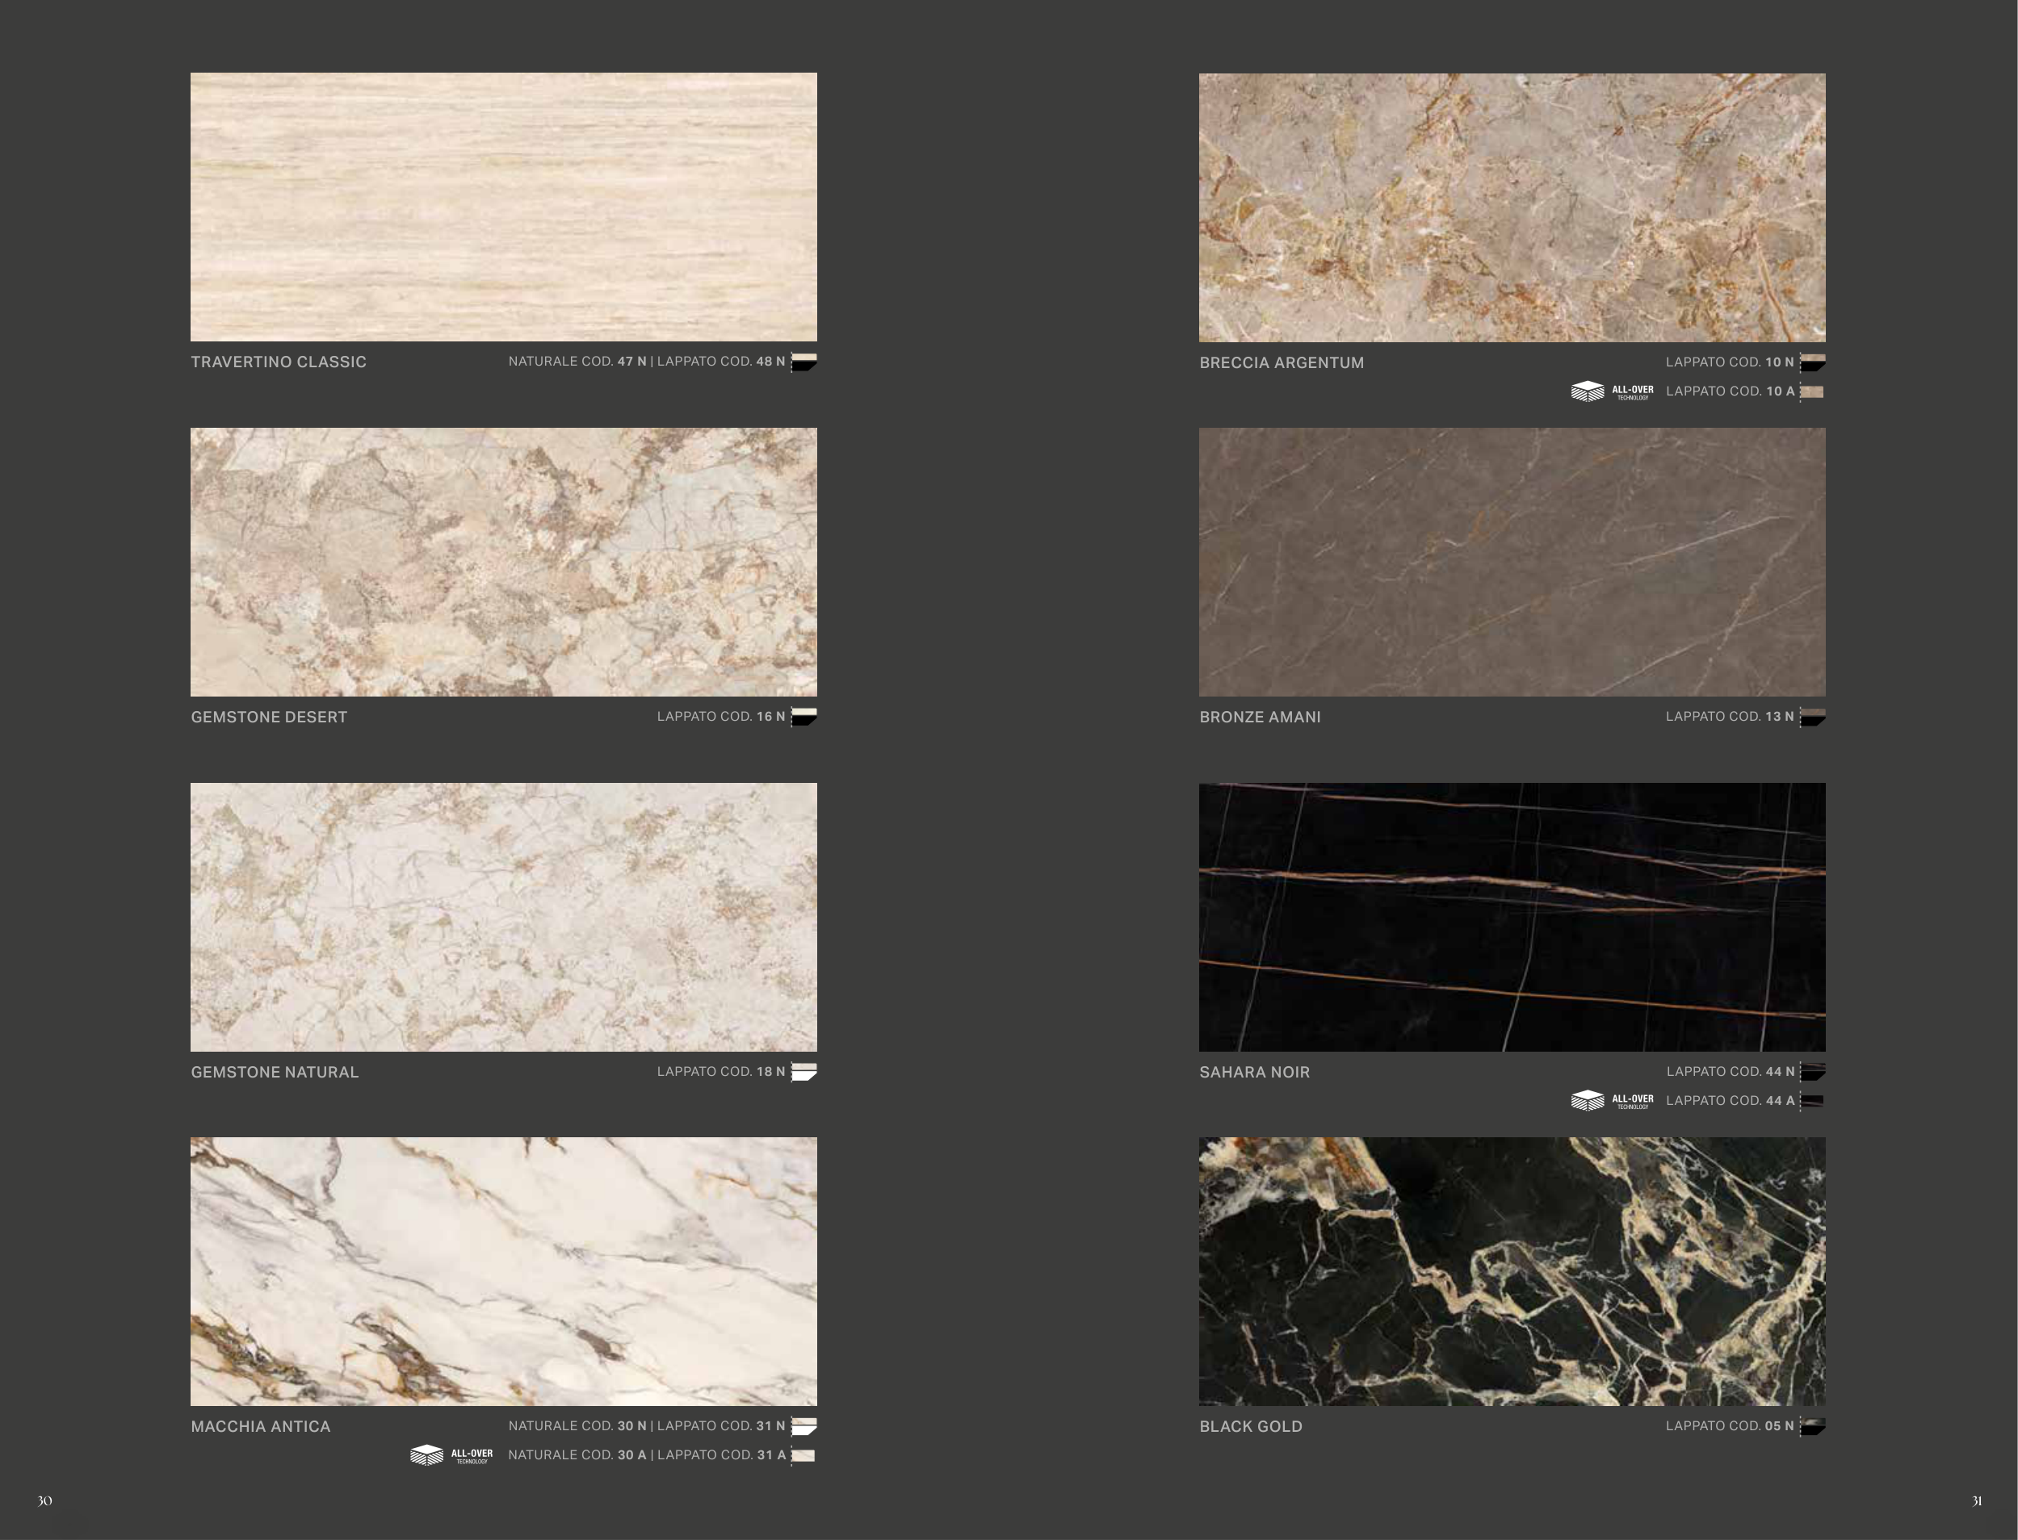
Task: Click slab edge icon beside Gemstone Desert 16 N
Action: pos(804,716)
